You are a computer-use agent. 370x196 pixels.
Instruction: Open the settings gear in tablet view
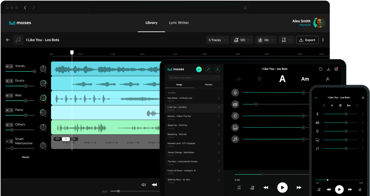(x=336, y=69)
